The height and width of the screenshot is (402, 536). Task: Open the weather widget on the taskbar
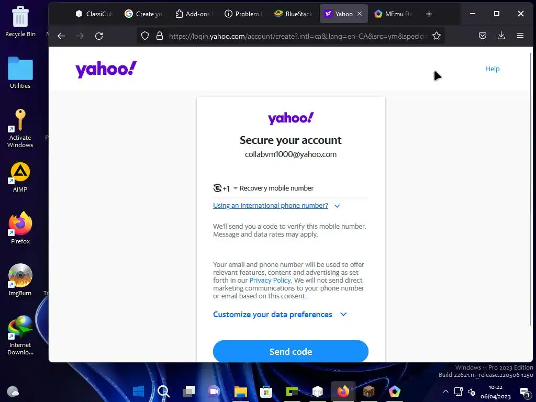pyautogui.click(x=13, y=392)
